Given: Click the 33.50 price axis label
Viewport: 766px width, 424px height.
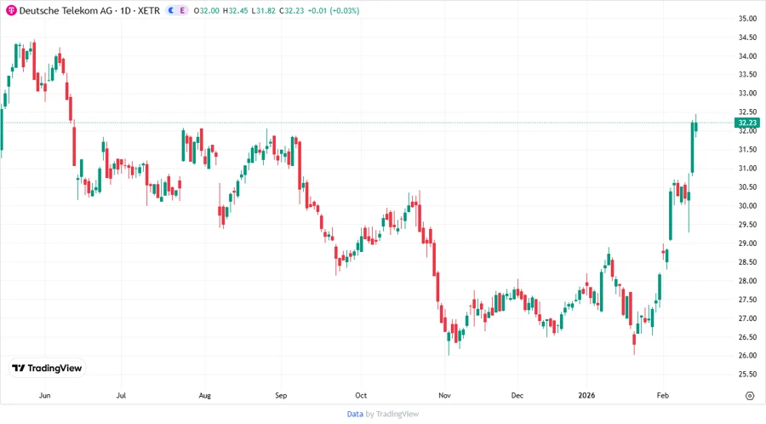Looking at the screenshot, I should click(x=747, y=74).
